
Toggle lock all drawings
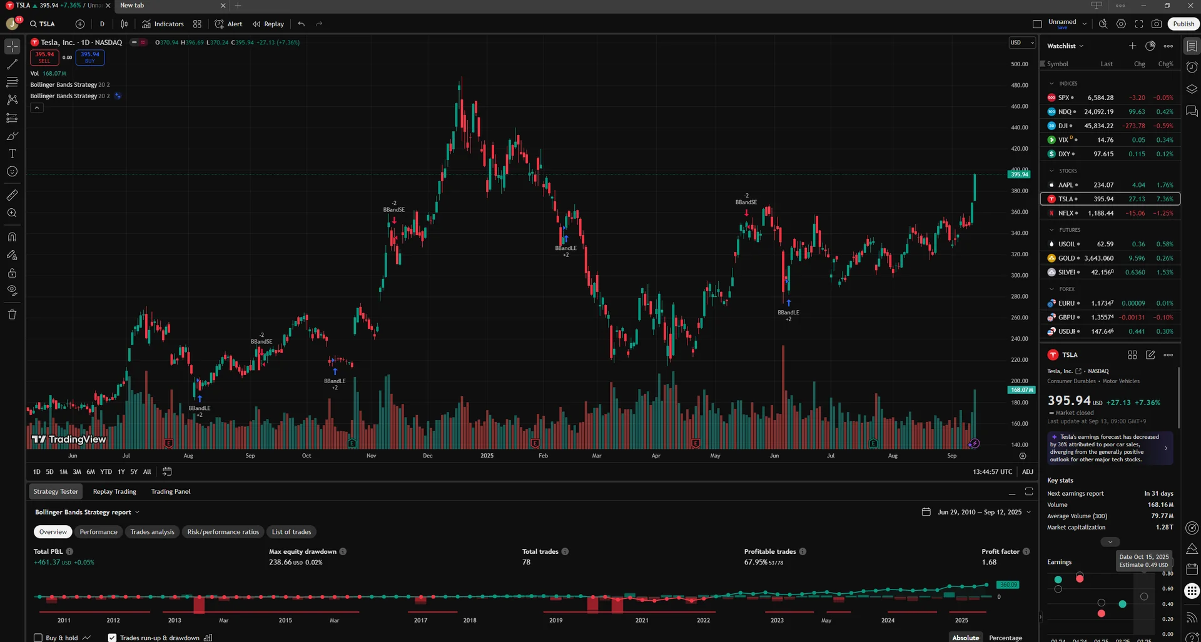pyautogui.click(x=12, y=273)
